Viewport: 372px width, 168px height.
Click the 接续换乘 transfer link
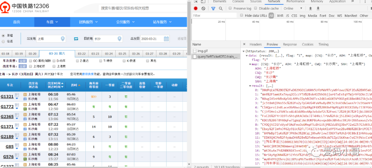click(x=88, y=74)
